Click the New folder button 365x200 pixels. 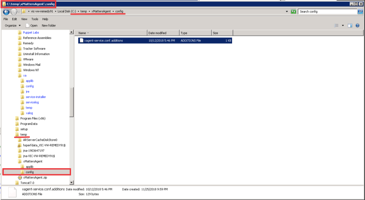tap(49, 26)
